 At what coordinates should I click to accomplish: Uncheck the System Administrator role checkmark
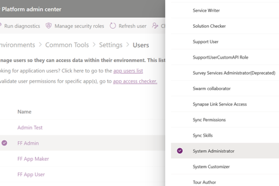tap(180, 151)
